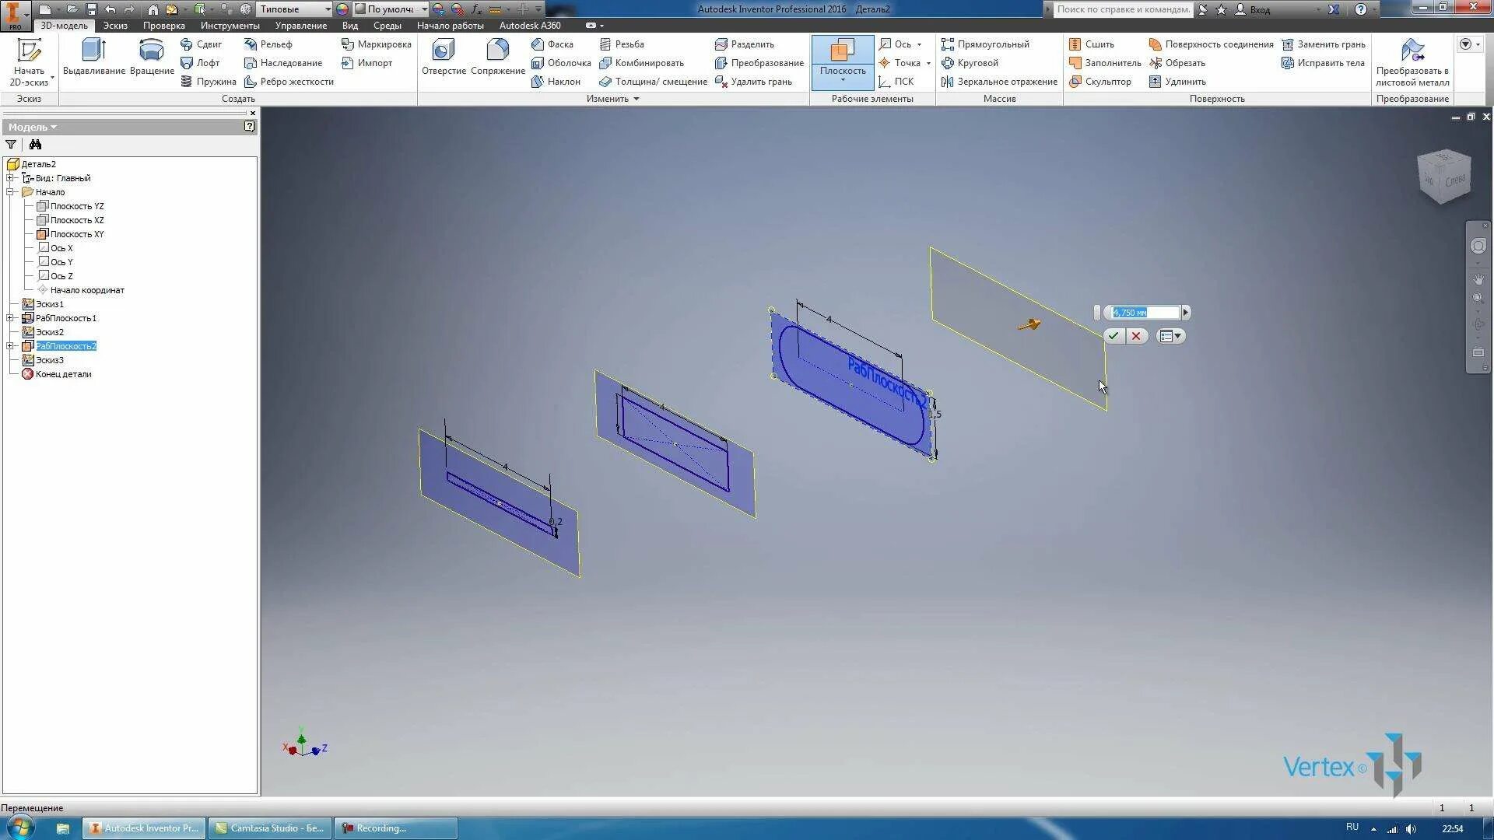Cancel plane creation with red X

1136,336
